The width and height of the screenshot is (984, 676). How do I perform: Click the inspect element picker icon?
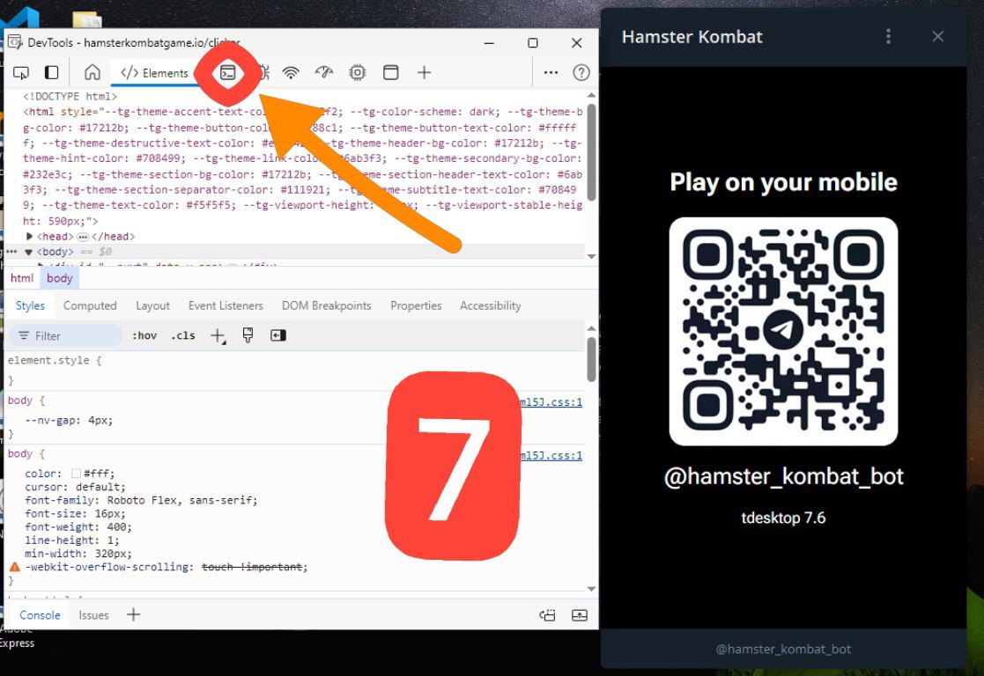click(21, 73)
